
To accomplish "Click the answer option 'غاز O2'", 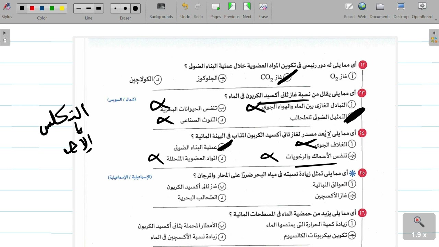I will [x=343, y=77].
